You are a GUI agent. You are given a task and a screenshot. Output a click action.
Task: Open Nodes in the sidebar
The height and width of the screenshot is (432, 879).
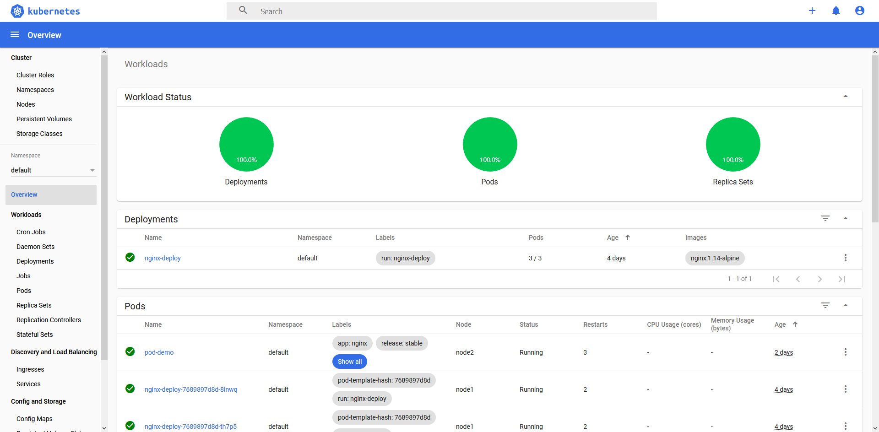(26, 104)
